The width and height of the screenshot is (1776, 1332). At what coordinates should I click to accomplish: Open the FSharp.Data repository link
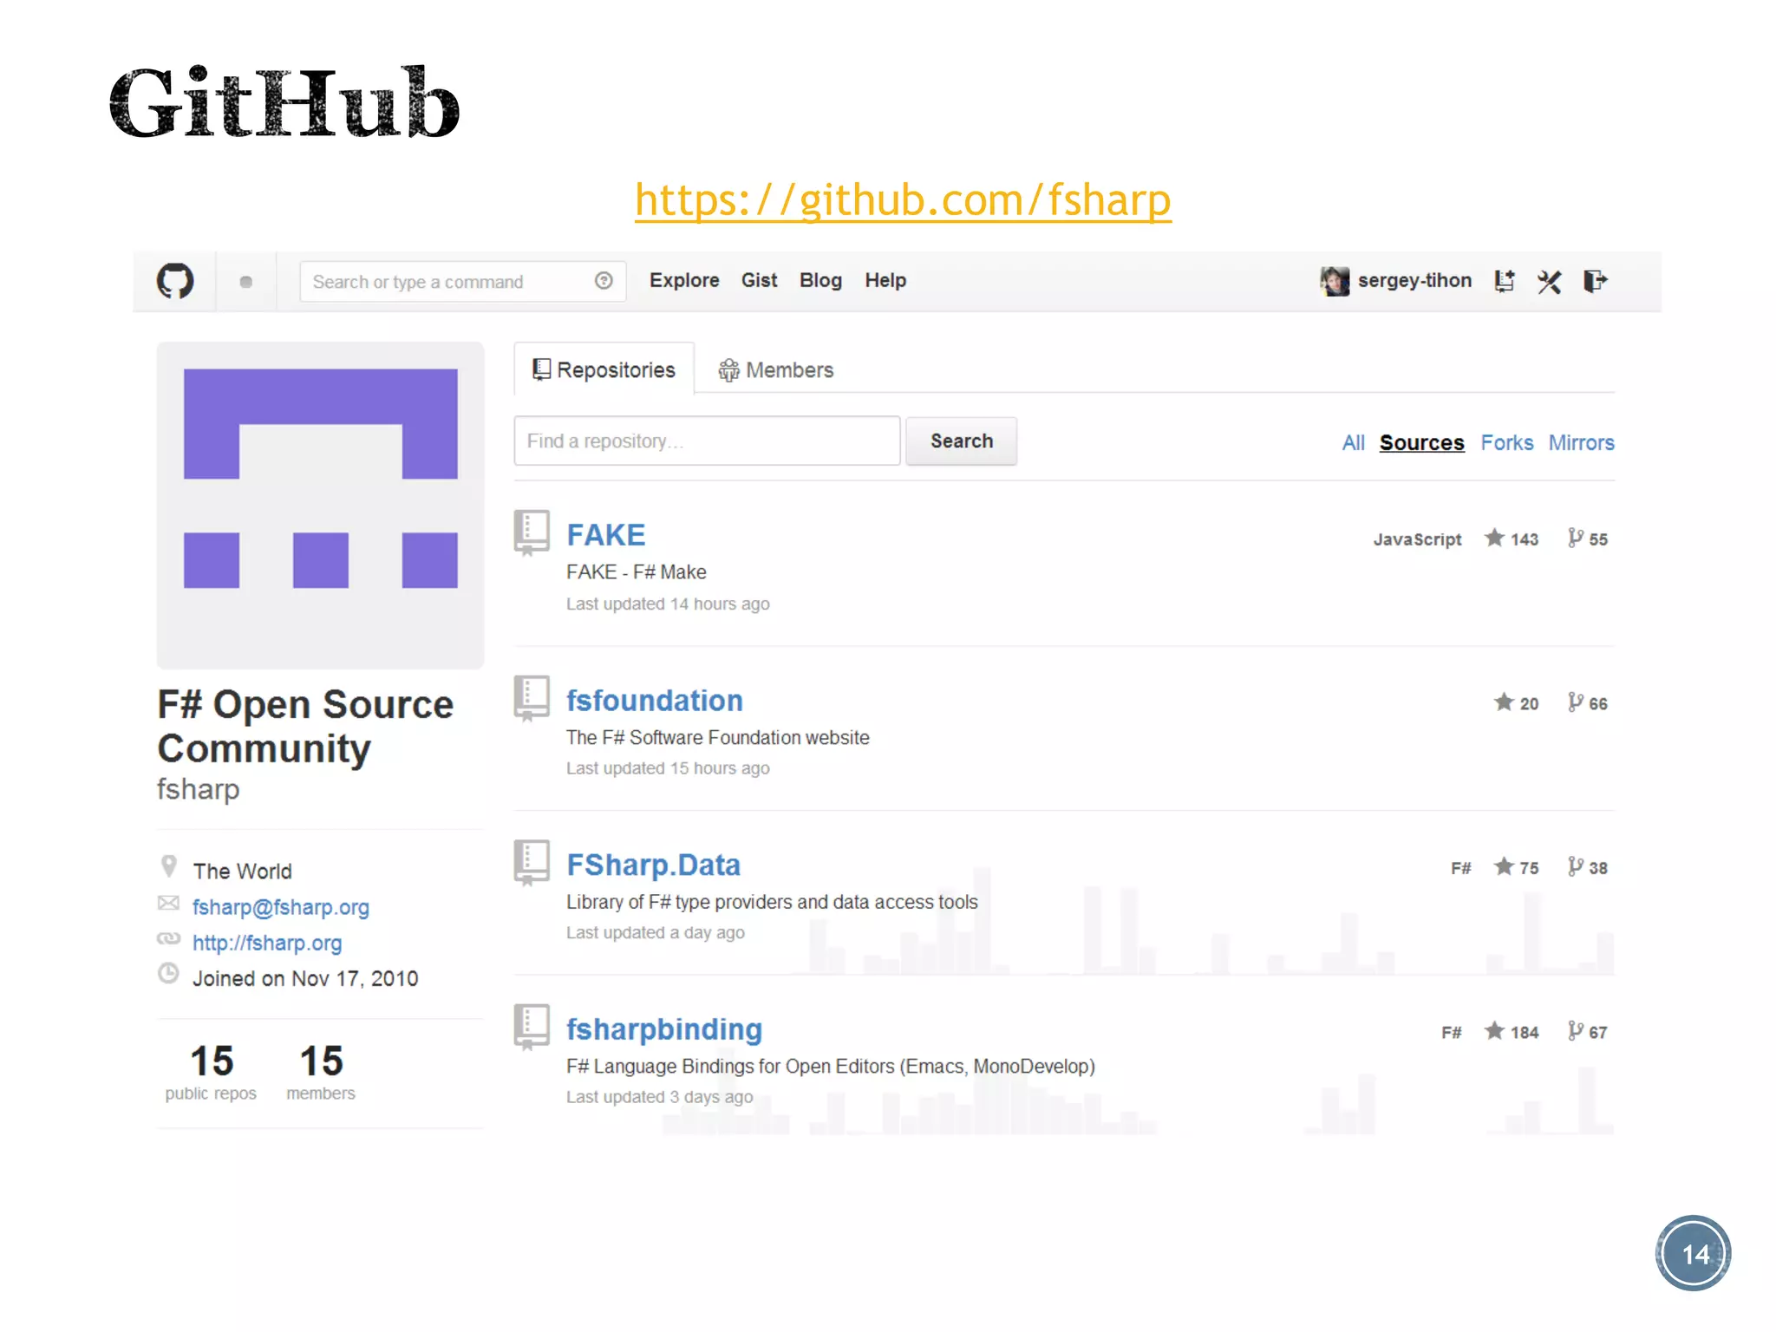point(653,865)
